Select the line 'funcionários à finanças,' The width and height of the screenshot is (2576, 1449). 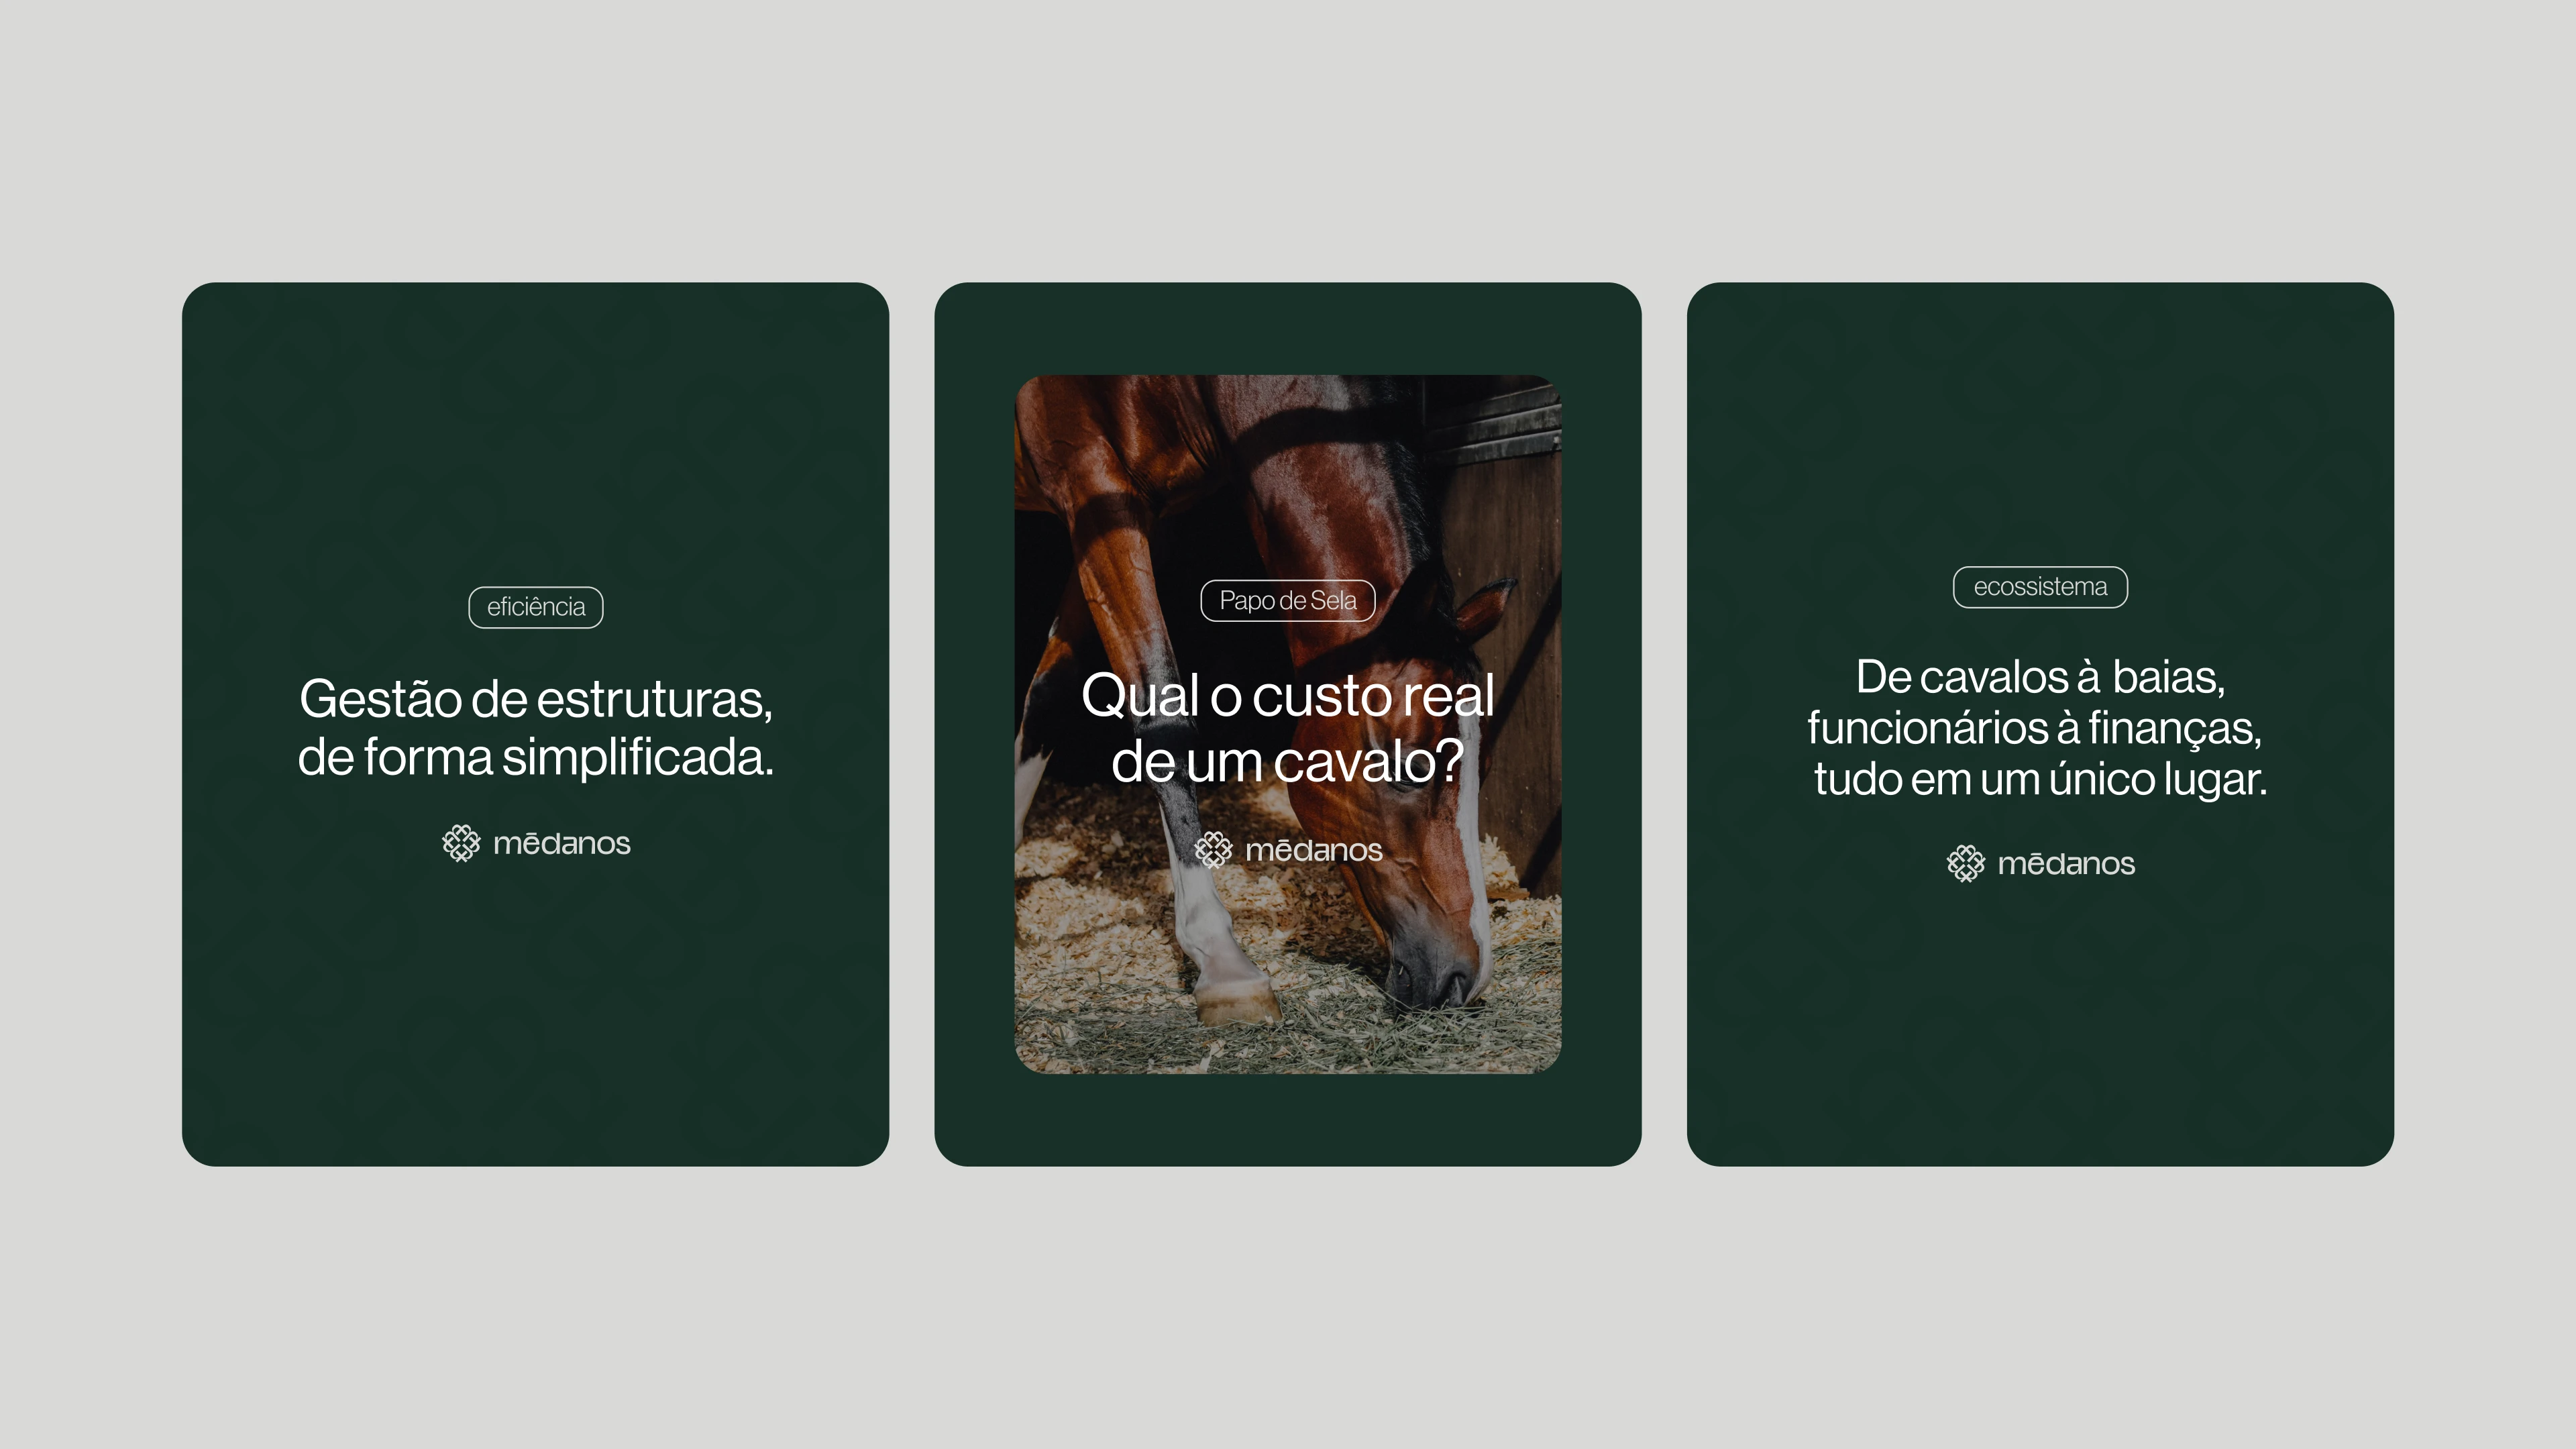click(2035, 728)
